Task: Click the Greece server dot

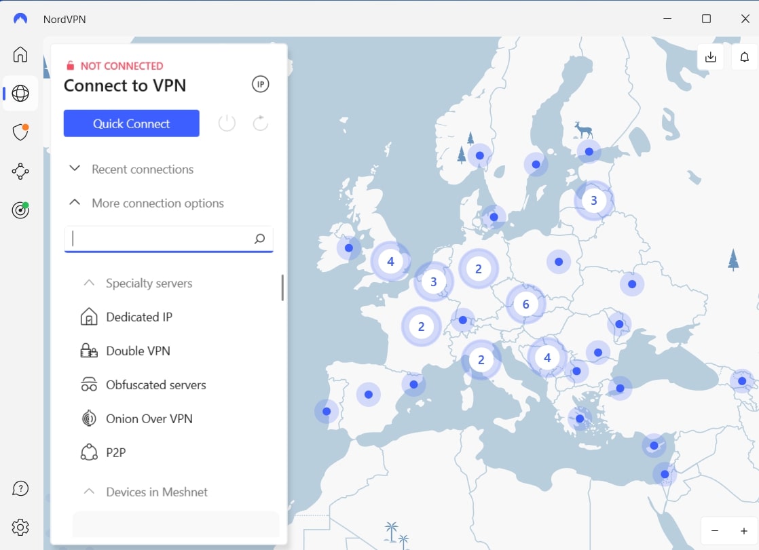Action: click(x=580, y=418)
